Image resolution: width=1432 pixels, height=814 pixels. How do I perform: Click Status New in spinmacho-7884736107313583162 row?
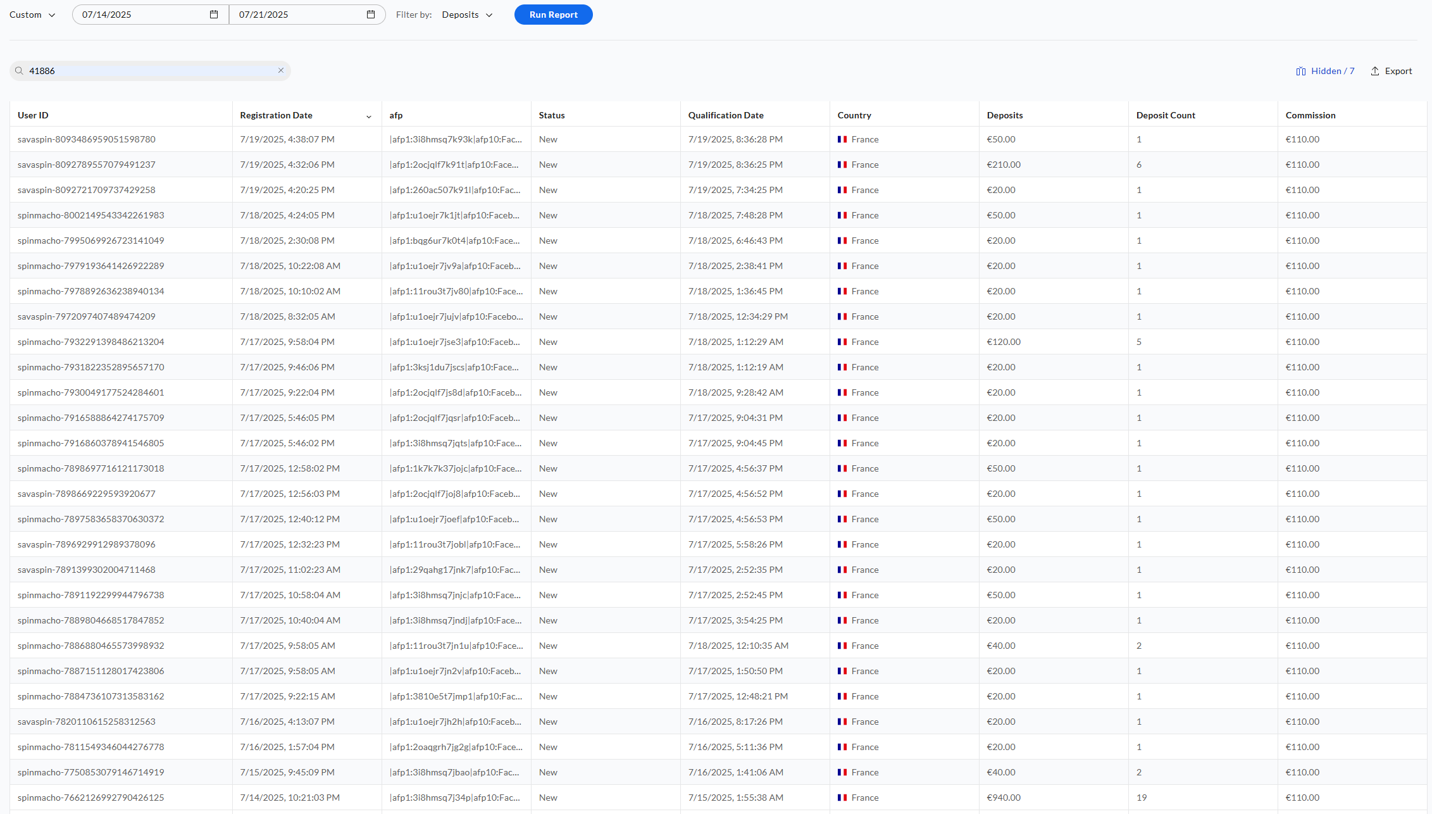[x=548, y=696]
